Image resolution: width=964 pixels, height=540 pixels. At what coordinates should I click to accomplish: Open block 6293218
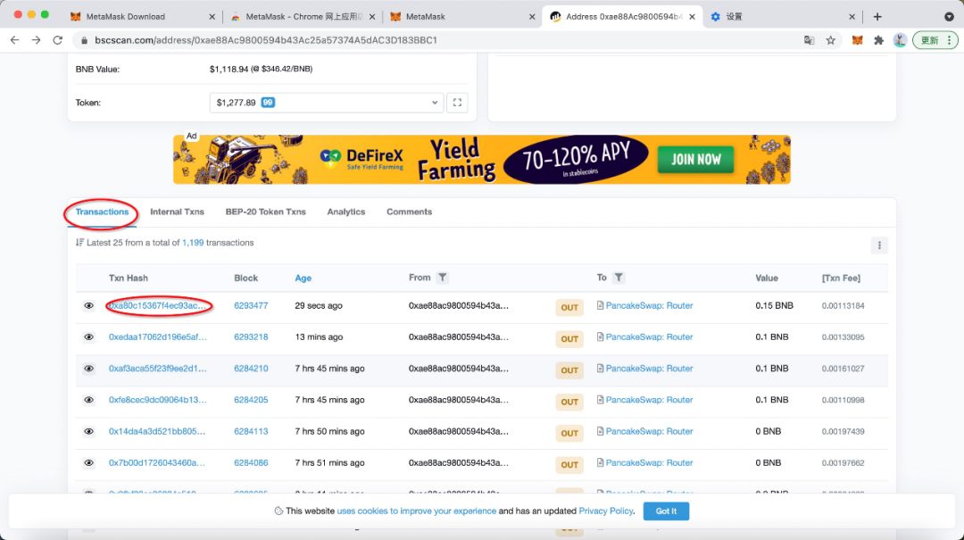pos(251,337)
